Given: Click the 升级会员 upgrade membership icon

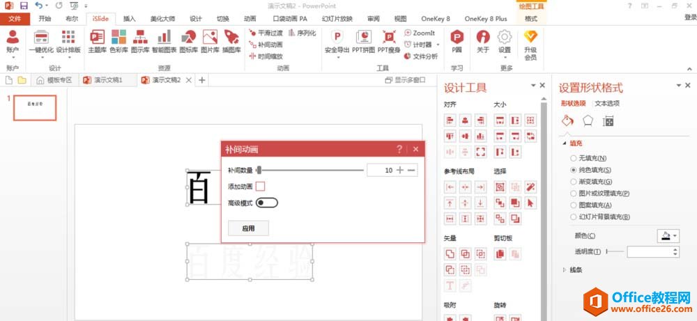Looking at the screenshot, I should pos(530,45).
